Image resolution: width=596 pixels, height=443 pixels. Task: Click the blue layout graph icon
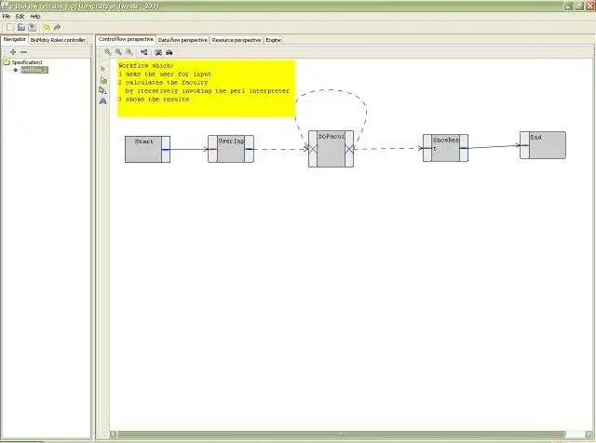(143, 52)
